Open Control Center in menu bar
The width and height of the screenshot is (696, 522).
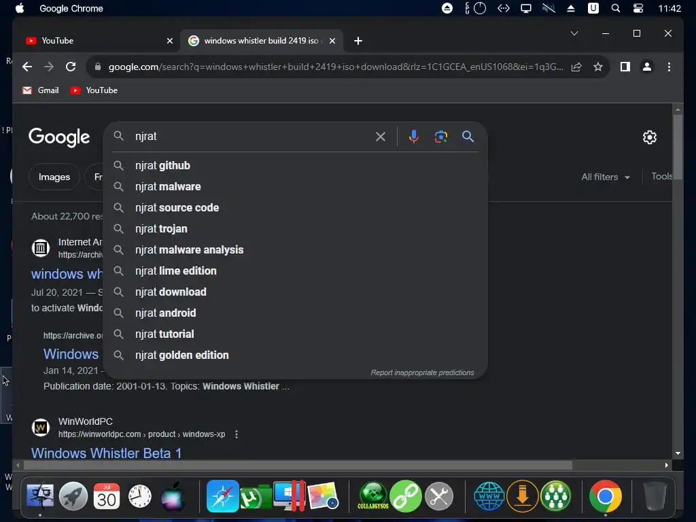[x=638, y=8]
